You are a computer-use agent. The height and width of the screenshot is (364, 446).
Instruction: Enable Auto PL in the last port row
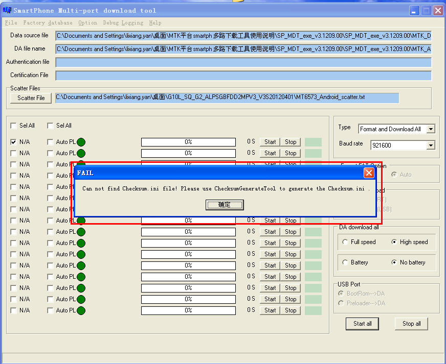tap(50, 310)
